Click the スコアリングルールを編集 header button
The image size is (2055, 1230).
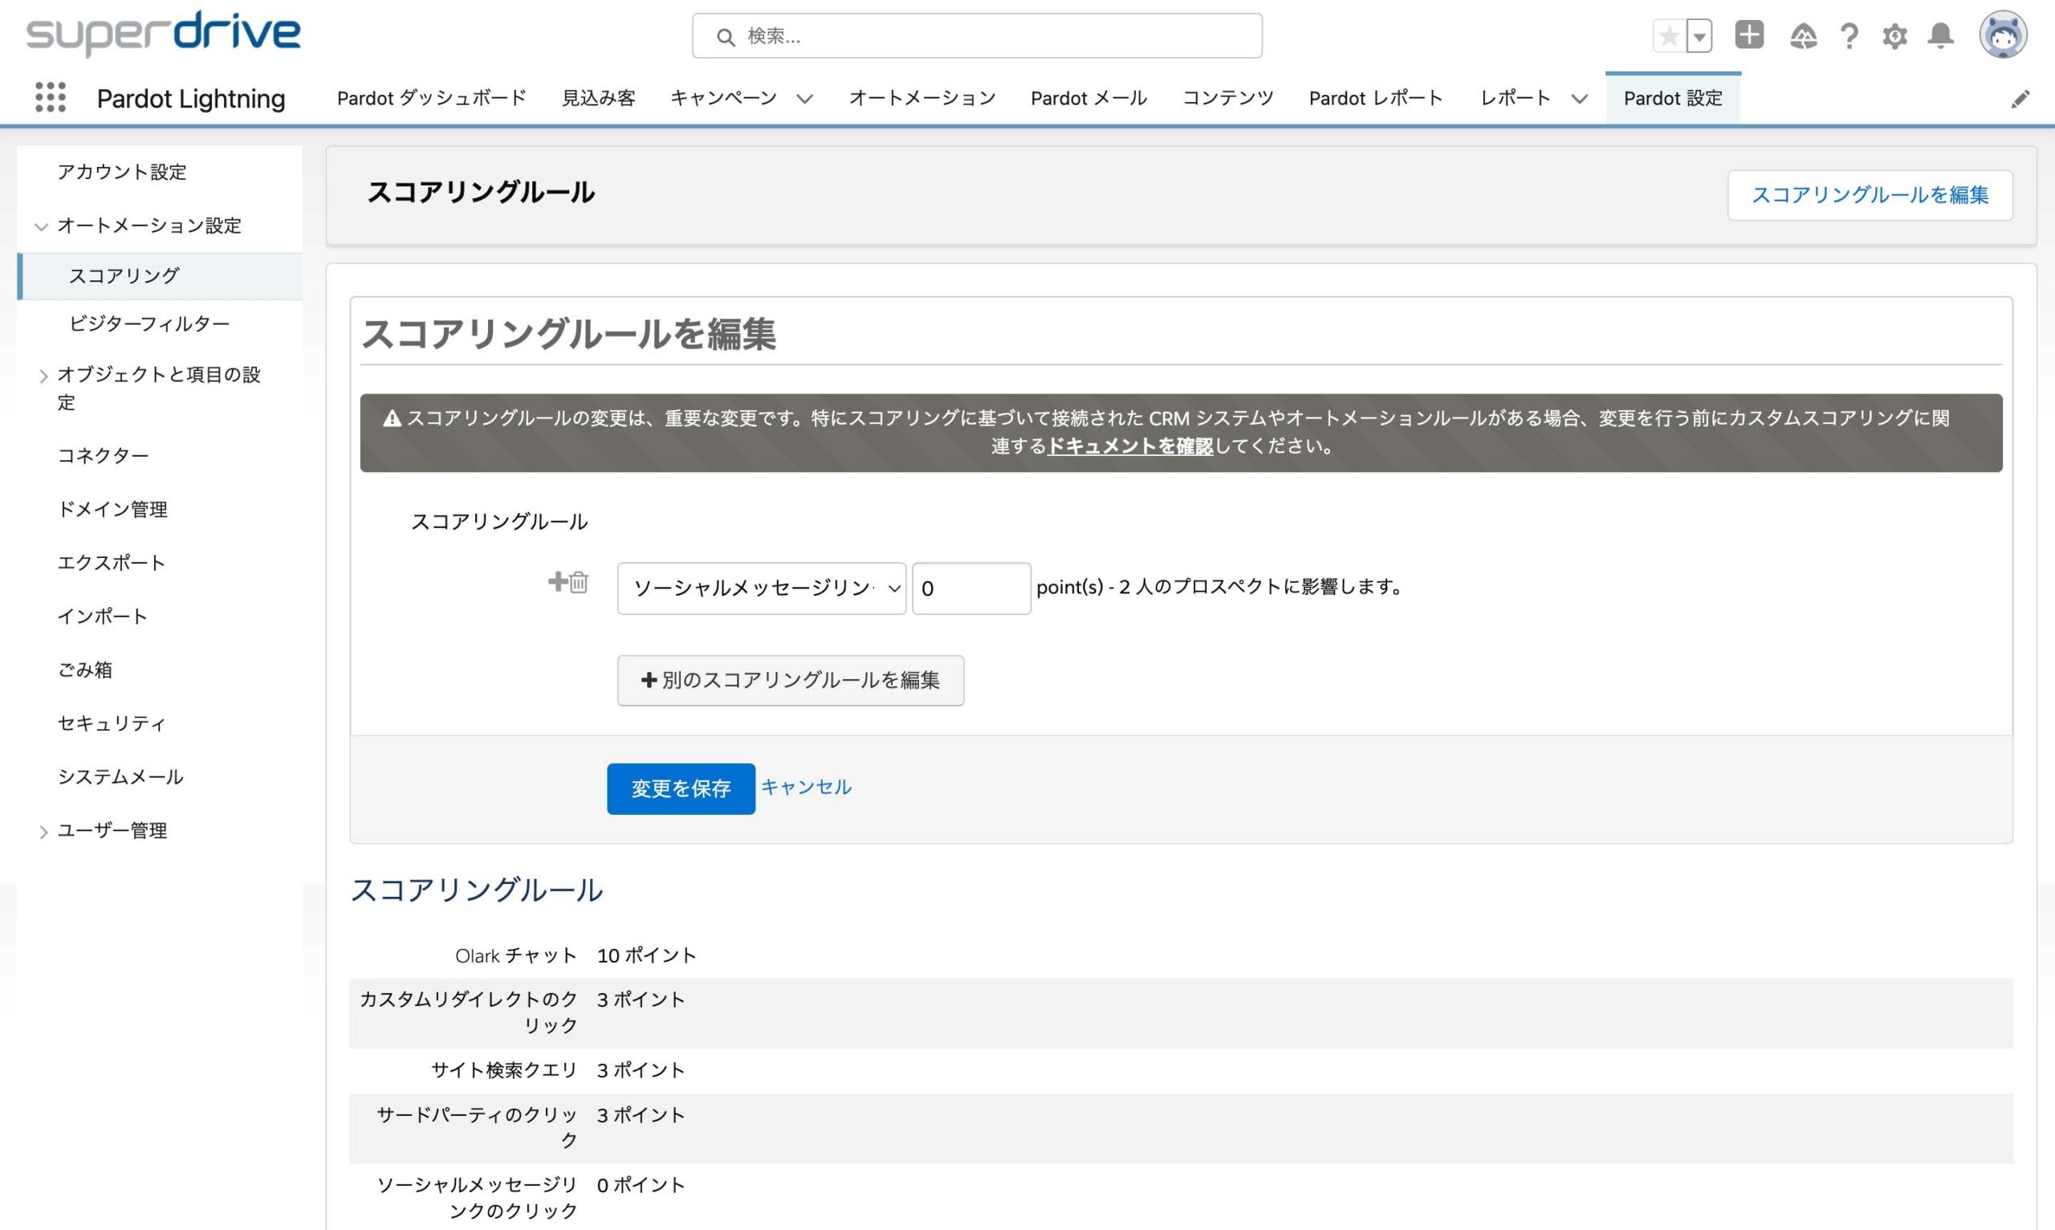click(1870, 195)
